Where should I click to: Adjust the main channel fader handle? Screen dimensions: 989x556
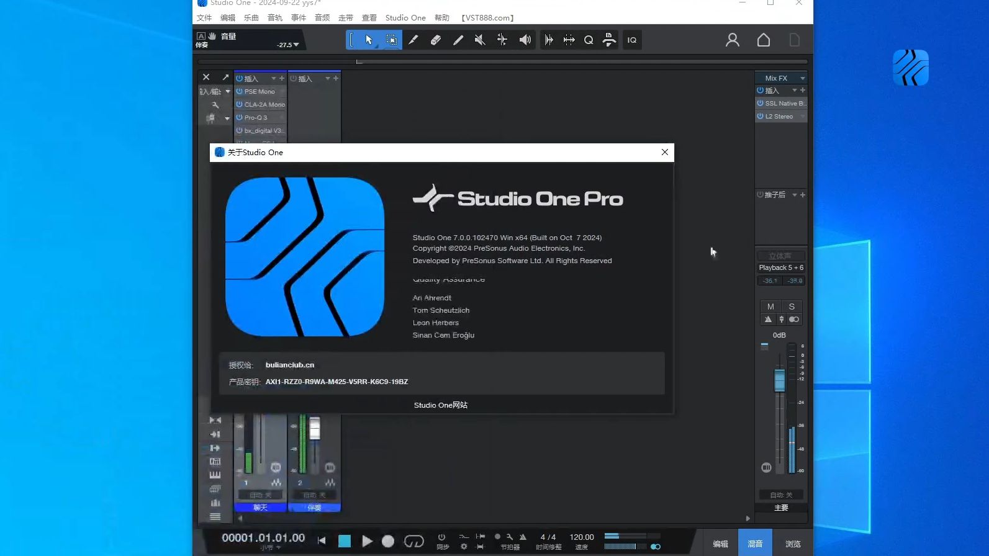(780, 380)
